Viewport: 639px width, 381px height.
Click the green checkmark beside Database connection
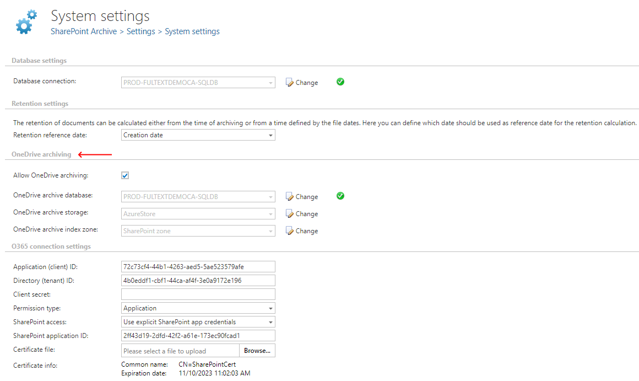coord(340,82)
